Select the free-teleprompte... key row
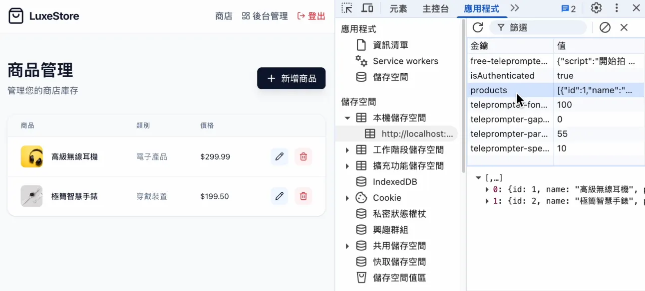The image size is (645, 291). tap(556, 61)
